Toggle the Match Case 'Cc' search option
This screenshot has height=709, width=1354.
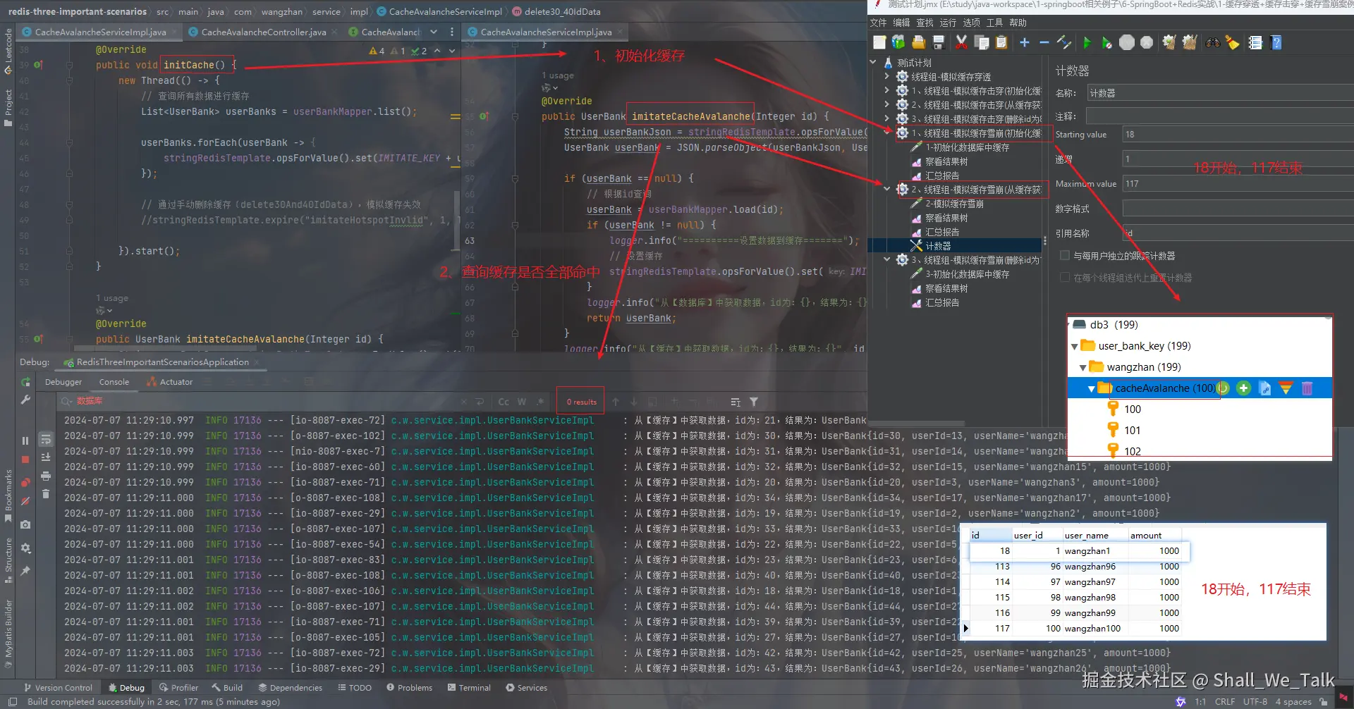click(504, 402)
